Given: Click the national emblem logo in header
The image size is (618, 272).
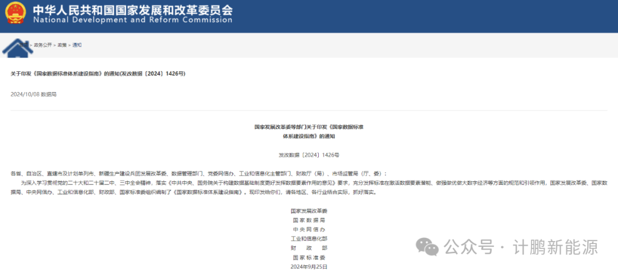Looking at the screenshot, I should click(16, 13).
